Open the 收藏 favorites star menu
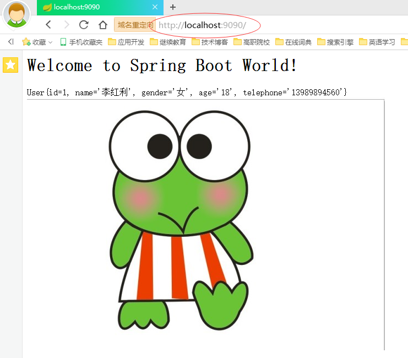This screenshot has width=408, height=358. click(x=37, y=42)
